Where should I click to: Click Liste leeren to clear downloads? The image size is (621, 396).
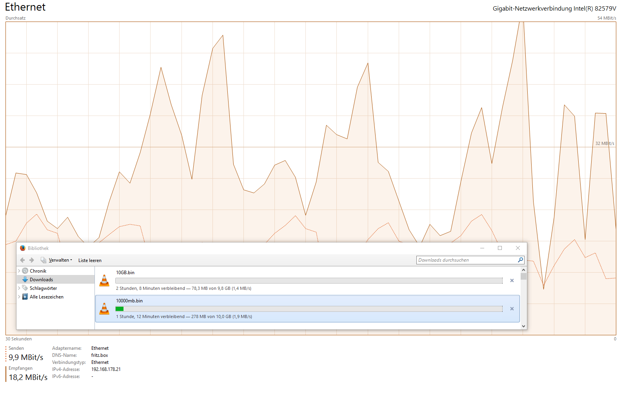click(x=90, y=260)
